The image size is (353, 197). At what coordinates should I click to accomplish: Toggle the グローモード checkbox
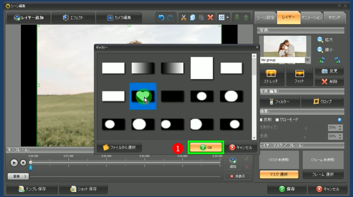point(277,120)
